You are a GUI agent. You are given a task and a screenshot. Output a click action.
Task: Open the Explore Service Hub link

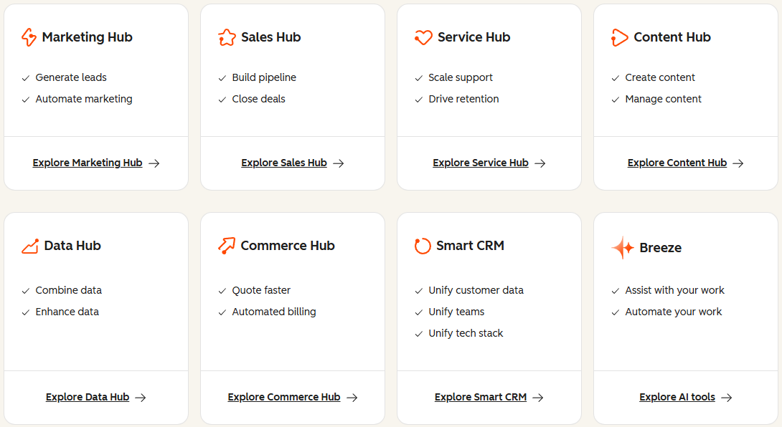(481, 163)
